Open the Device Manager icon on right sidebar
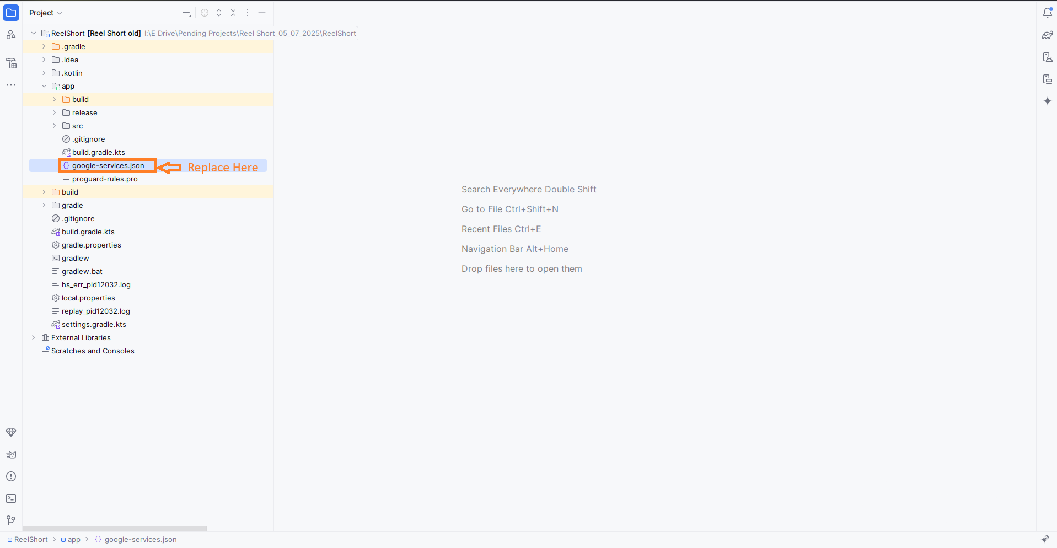1057x548 pixels. [1048, 57]
